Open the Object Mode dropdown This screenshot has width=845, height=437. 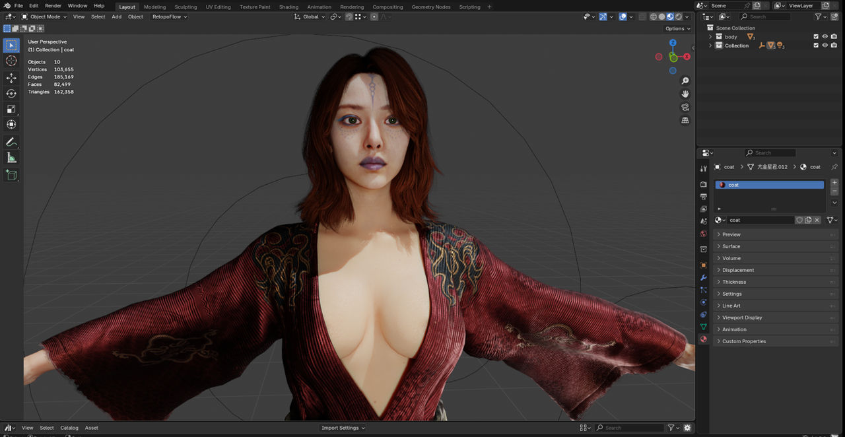coord(44,17)
